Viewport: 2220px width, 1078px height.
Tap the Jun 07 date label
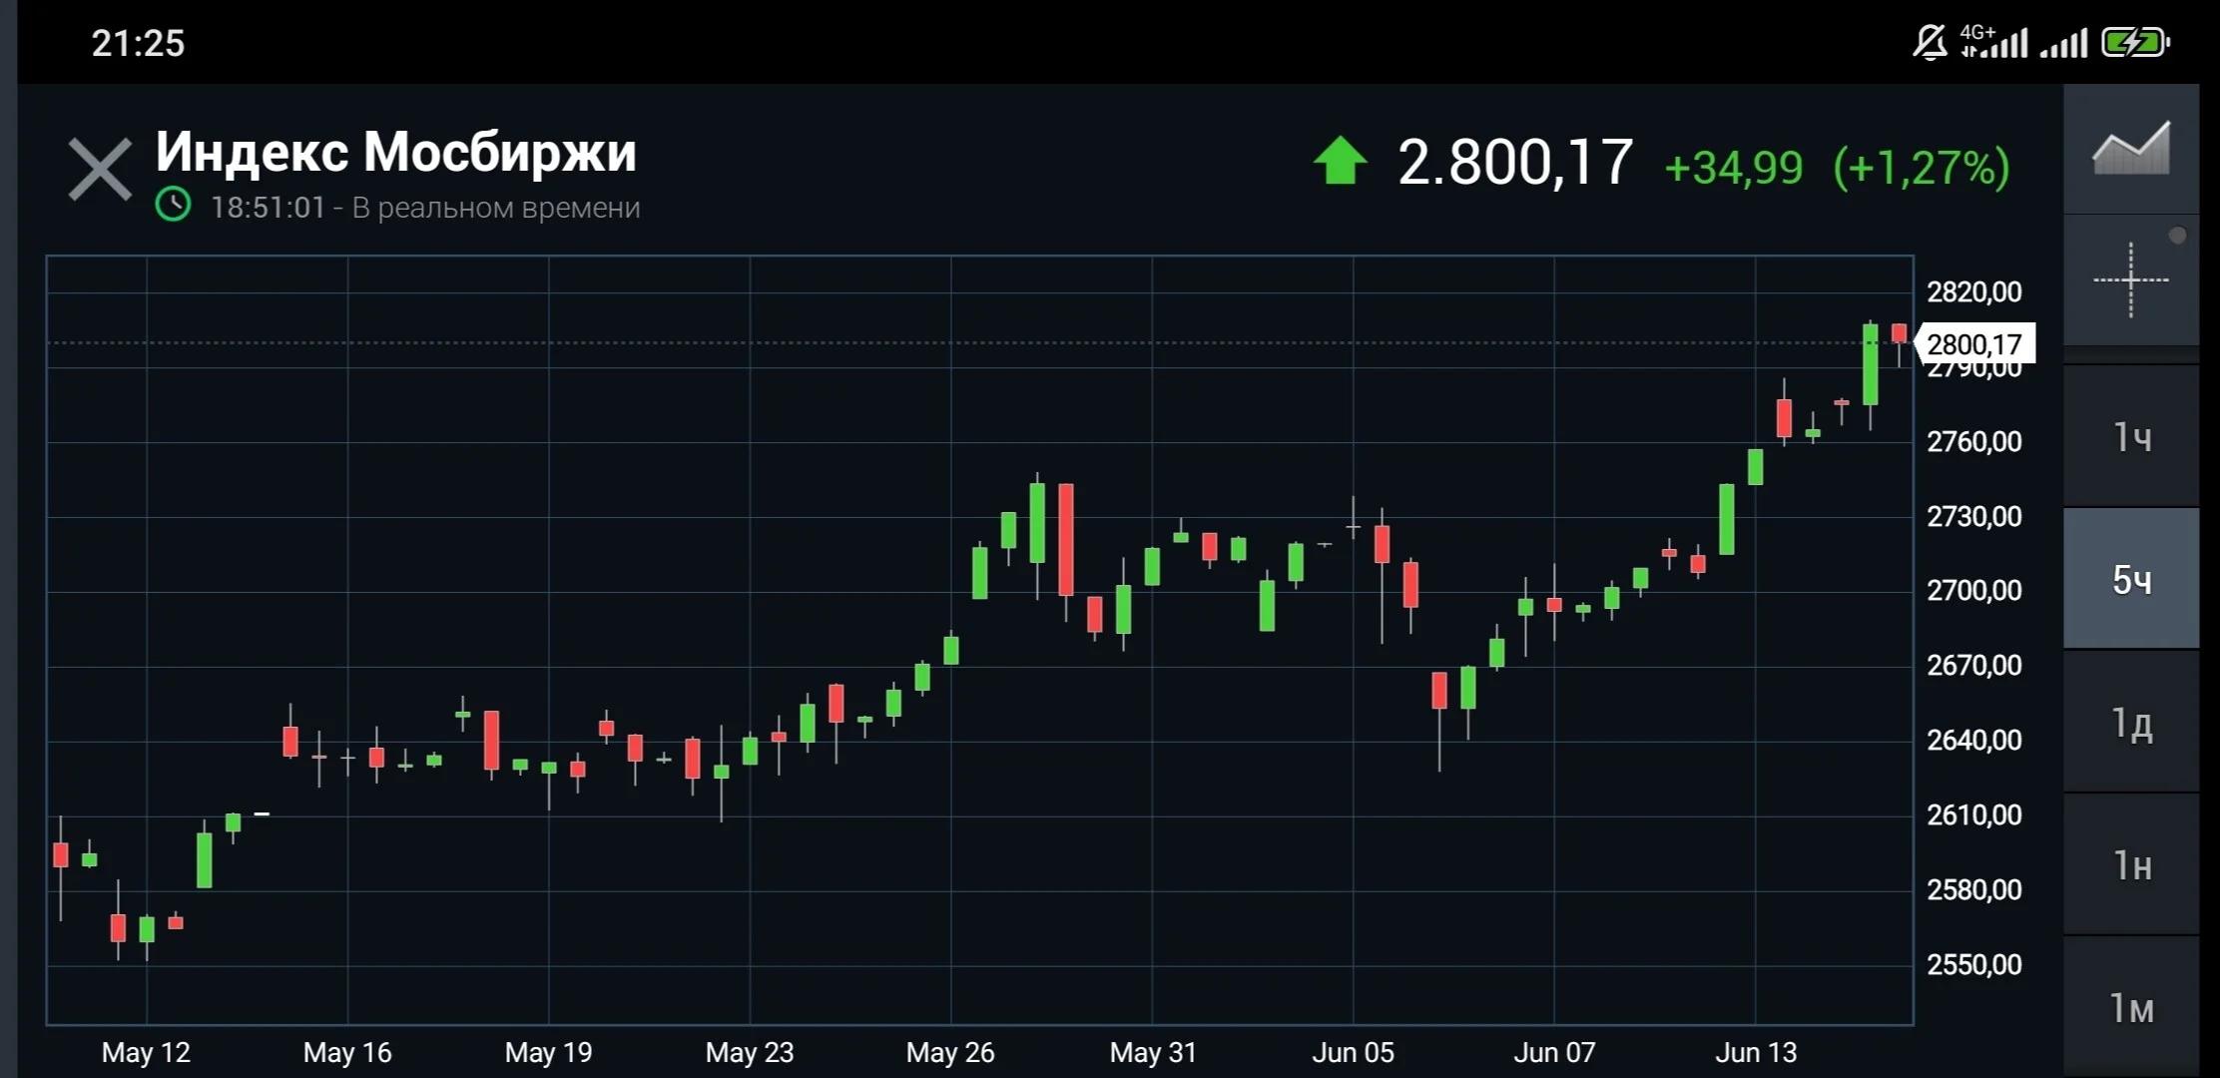pos(1554,1052)
